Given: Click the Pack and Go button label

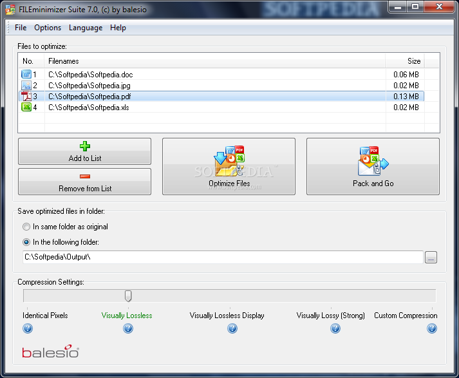Looking at the screenshot, I should [x=373, y=184].
